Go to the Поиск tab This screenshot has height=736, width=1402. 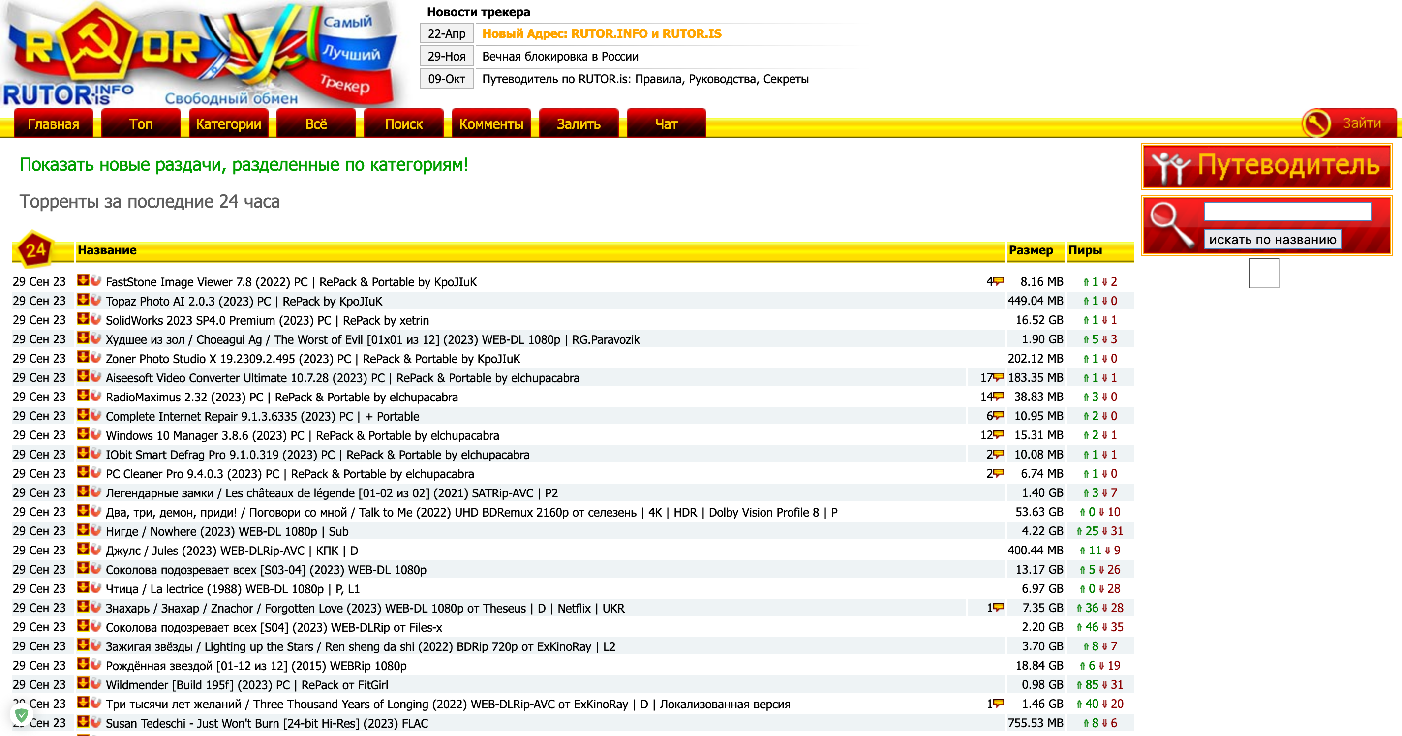[403, 124]
